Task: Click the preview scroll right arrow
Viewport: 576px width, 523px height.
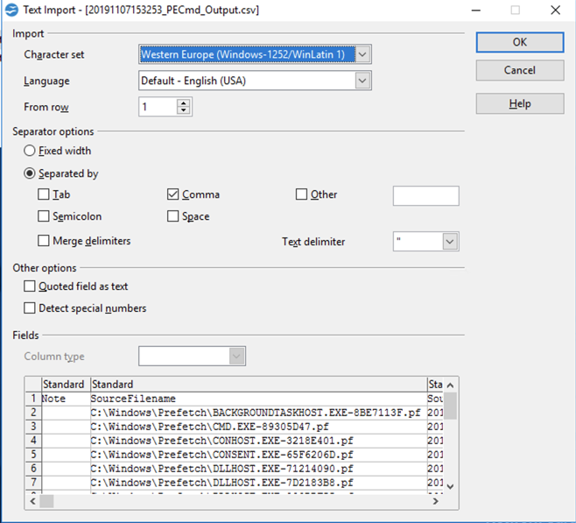Action: coord(436,501)
